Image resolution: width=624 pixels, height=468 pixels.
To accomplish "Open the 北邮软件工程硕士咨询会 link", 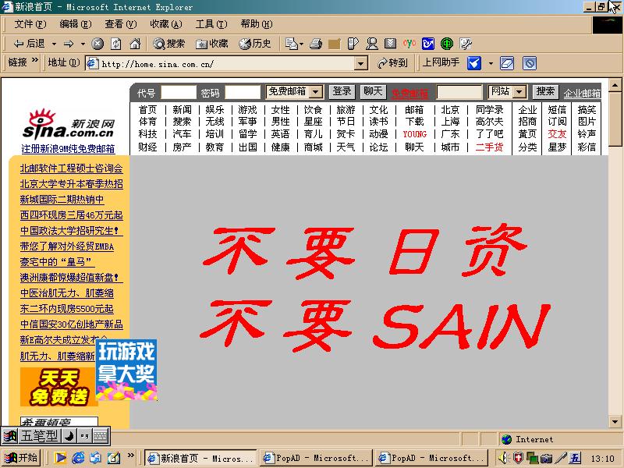I will click(x=71, y=168).
